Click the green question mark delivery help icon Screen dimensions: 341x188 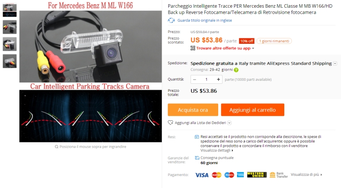click(x=236, y=70)
